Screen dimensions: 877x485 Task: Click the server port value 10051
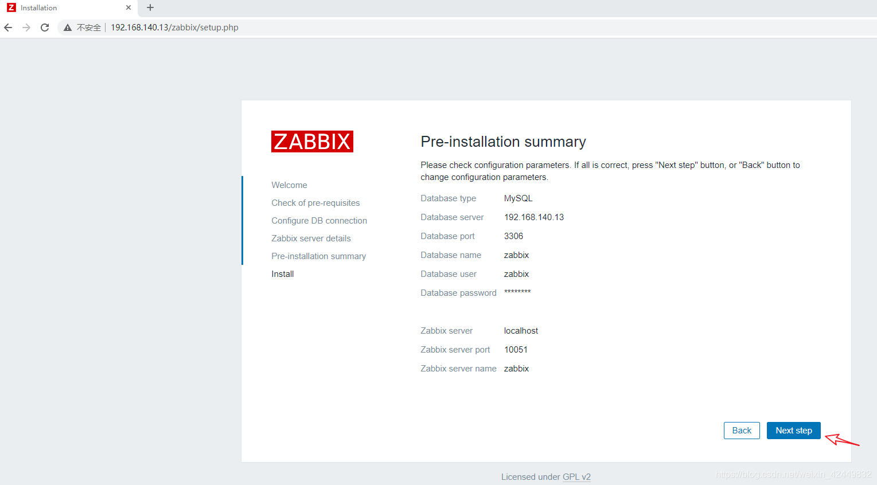[516, 350]
